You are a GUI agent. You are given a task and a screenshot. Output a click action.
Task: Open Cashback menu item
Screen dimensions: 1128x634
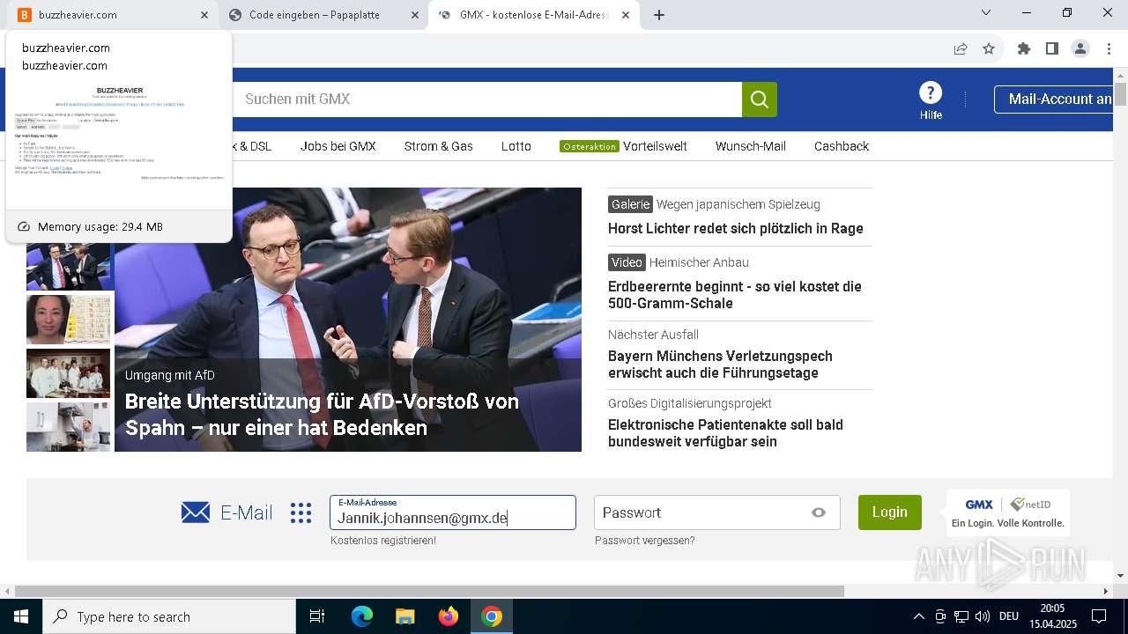point(842,146)
